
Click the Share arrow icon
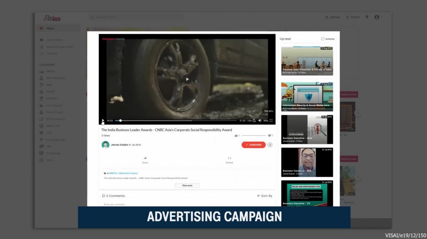(x=145, y=158)
